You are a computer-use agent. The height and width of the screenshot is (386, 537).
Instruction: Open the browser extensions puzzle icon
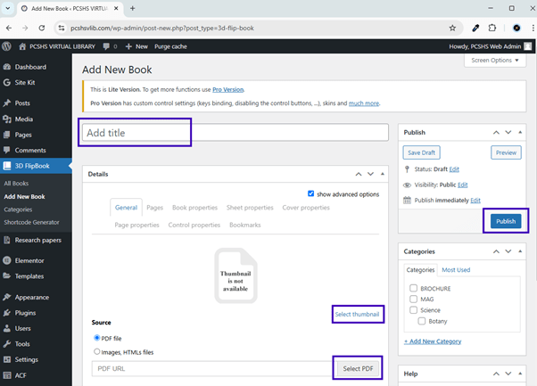click(492, 28)
